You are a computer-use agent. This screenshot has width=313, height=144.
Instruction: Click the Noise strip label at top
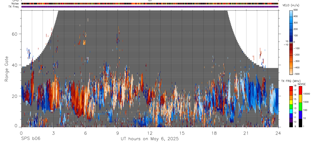(x=15, y=4)
